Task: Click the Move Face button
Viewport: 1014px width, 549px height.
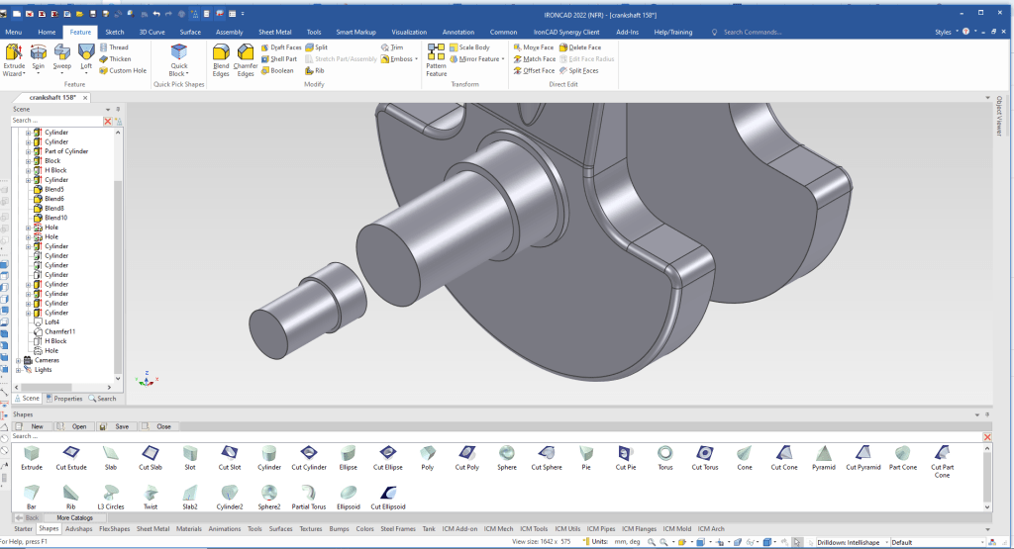Action: click(x=534, y=47)
